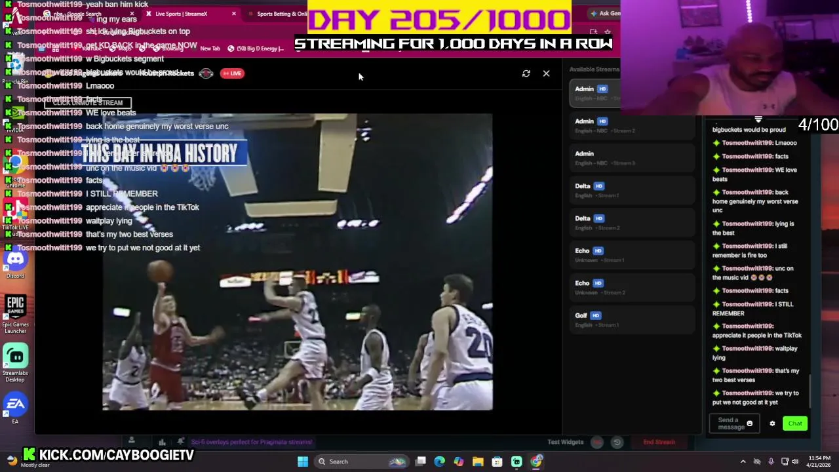Open the emoji picker in chat input
The width and height of the screenshot is (839, 472).
point(750,423)
